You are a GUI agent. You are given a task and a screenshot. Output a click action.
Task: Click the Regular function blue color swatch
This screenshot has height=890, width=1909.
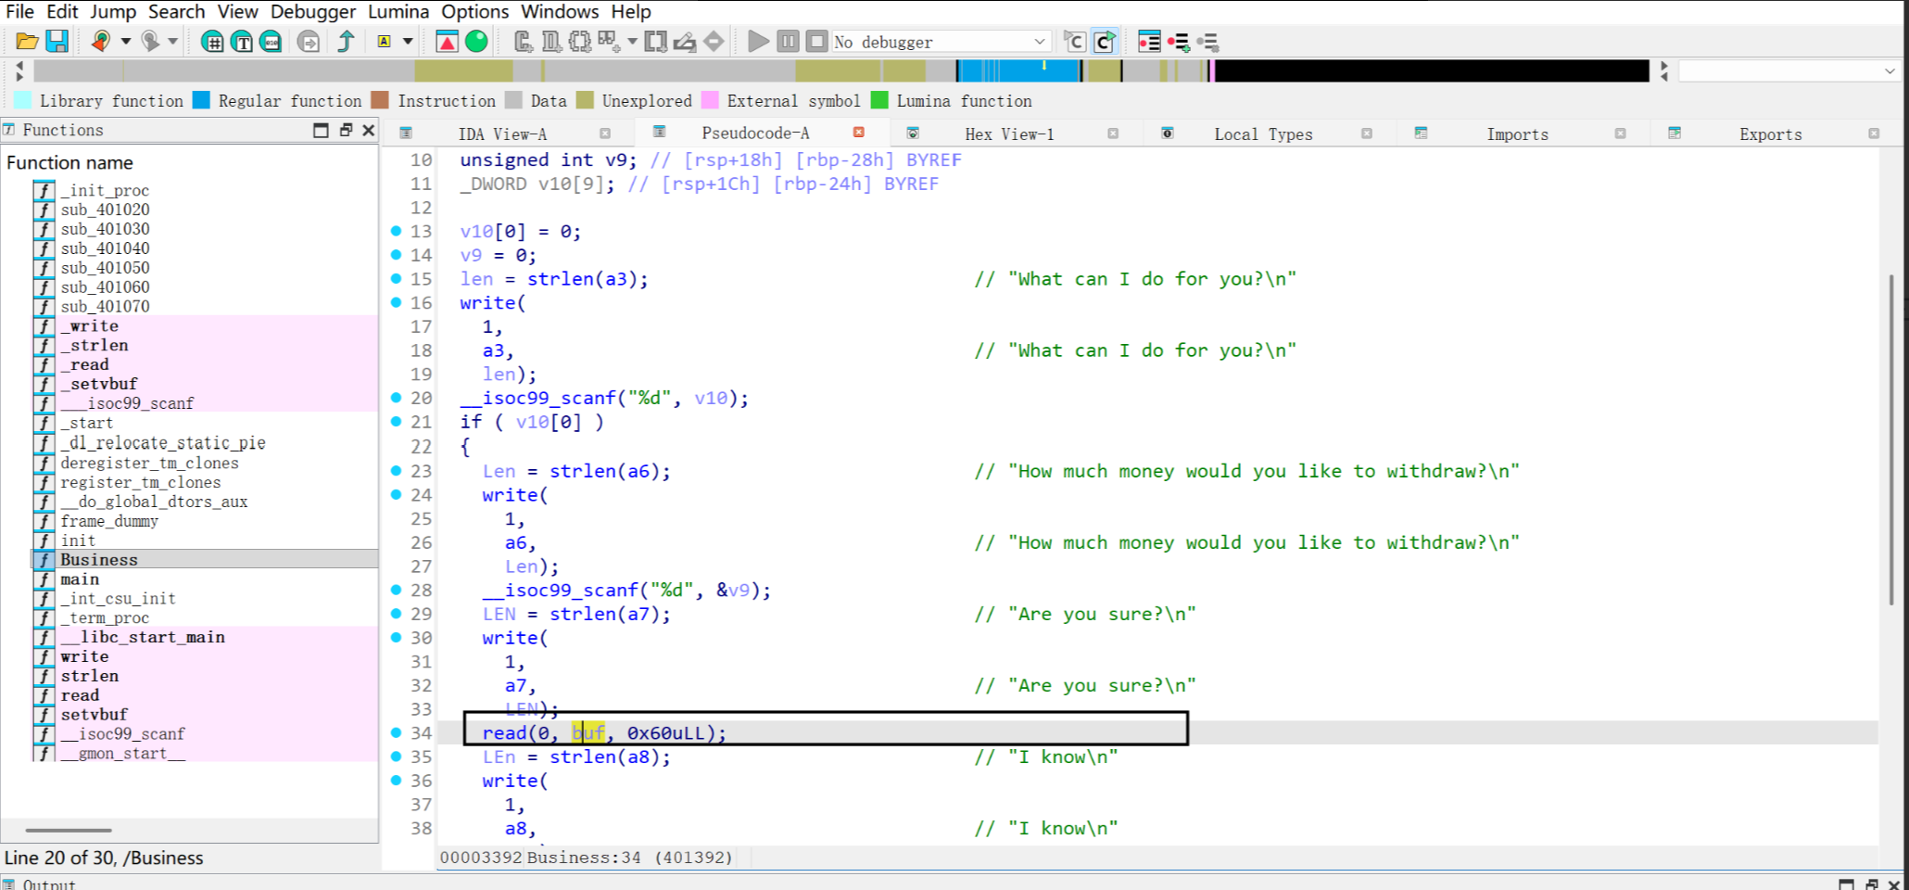[201, 101]
